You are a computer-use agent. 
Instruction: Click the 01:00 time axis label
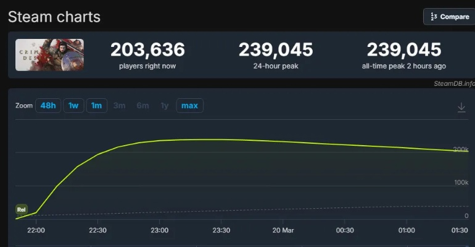click(x=407, y=230)
